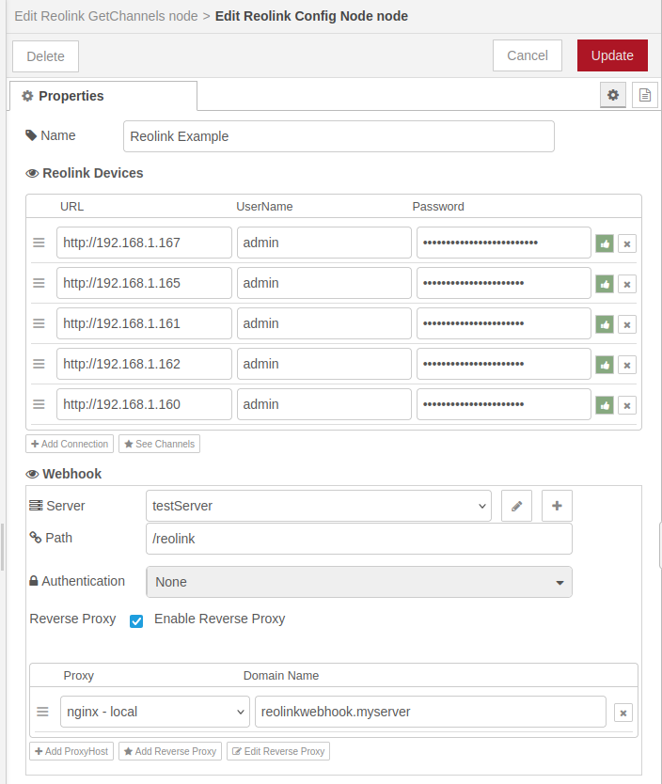Click the Reolink Devices section heading

click(x=85, y=173)
